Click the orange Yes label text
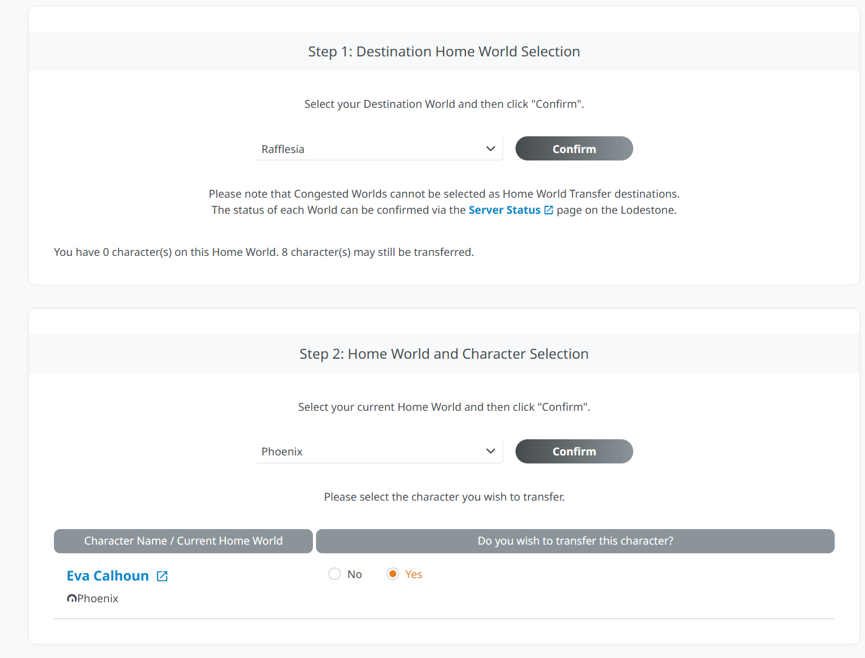865x658 pixels. tap(413, 574)
